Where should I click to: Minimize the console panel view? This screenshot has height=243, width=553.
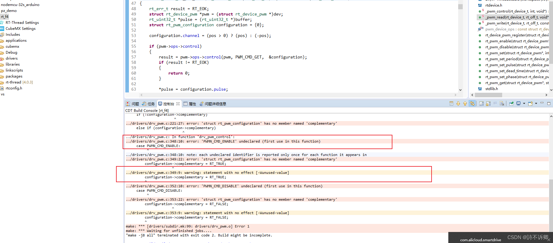click(542, 103)
